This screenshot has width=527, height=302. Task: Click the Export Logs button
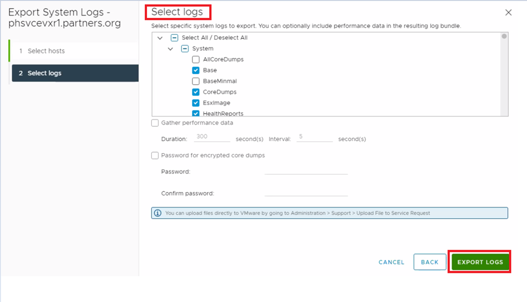[480, 262]
